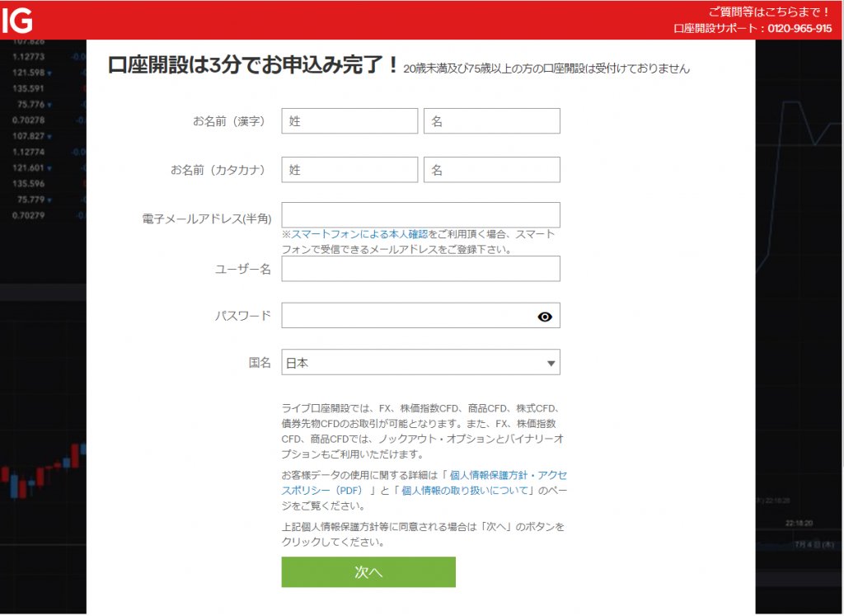Click background price value 0.70278
Image resolution: width=844 pixels, height=616 pixels.
29,120
